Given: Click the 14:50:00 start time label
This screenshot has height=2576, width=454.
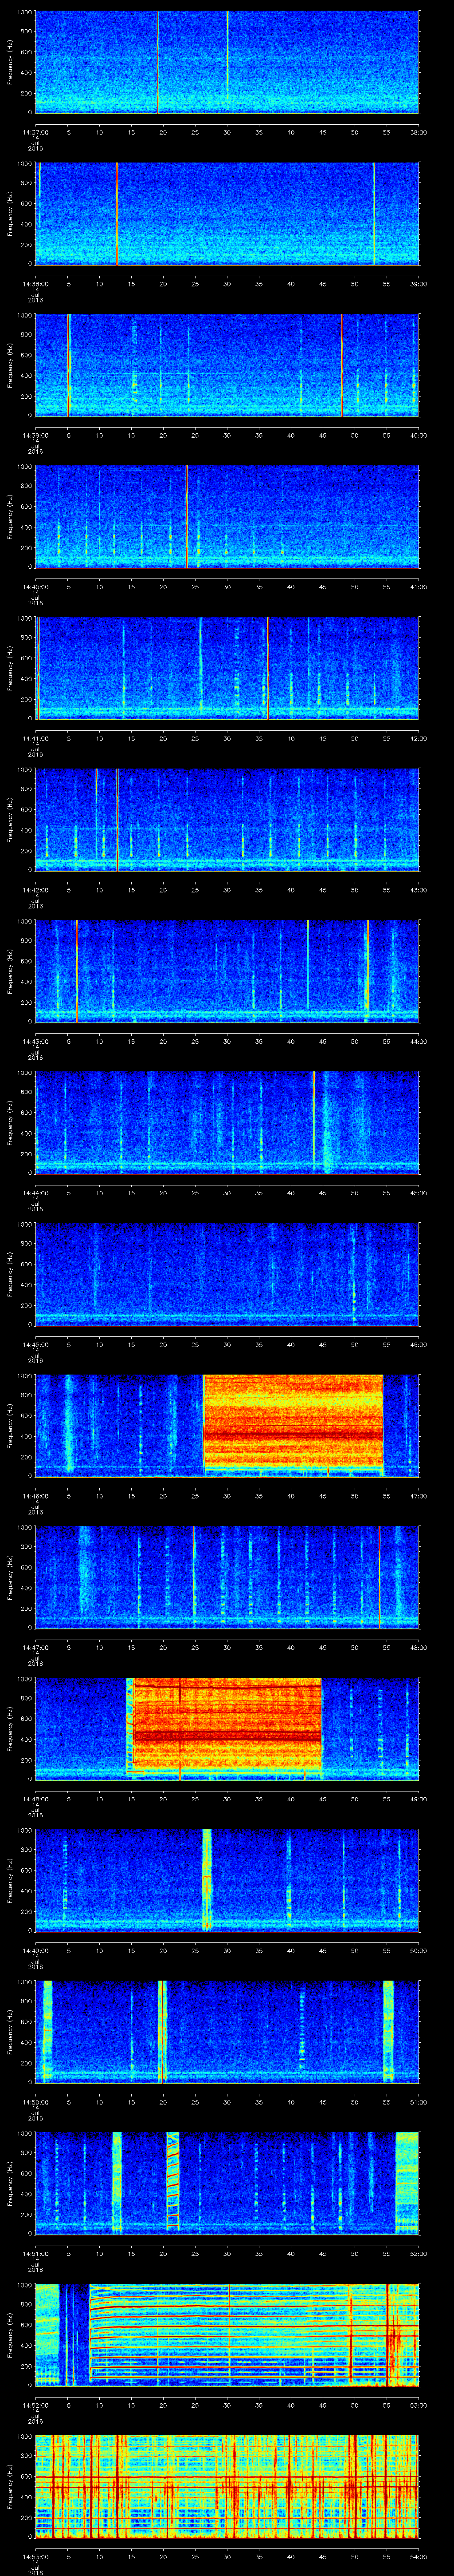Looking at the screenshot, I should click(36, 2101).
